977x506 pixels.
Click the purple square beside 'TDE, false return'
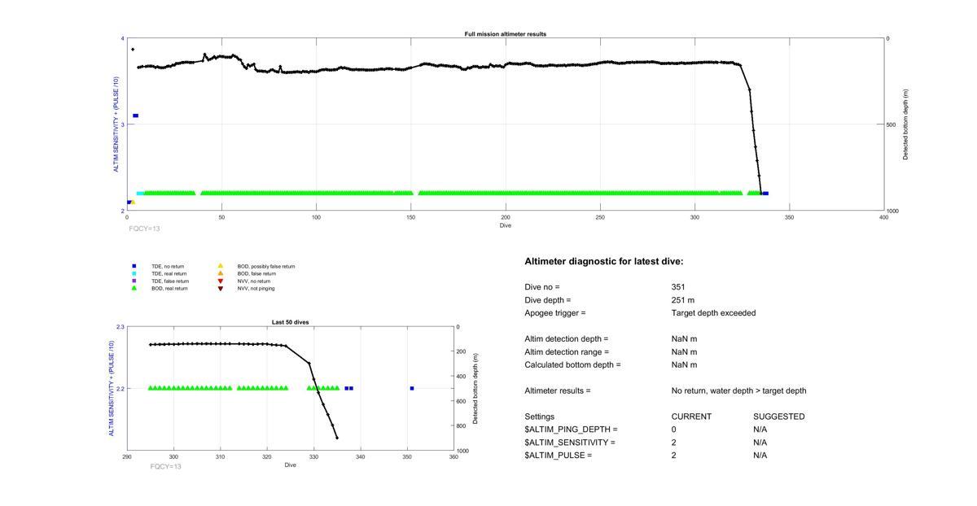(x=134, y=281)
